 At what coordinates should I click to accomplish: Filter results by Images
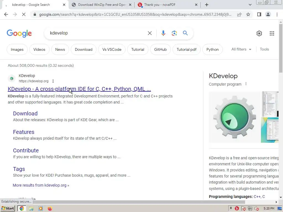(x=17, y=49)
